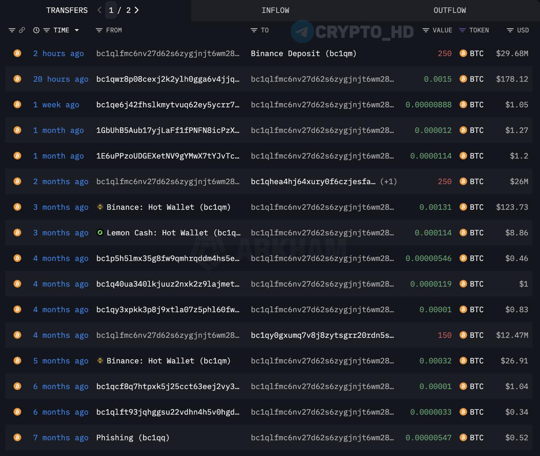Click the filter icon next to TO
The width and height of the screenshot is (540, 456).
[254, 30]
